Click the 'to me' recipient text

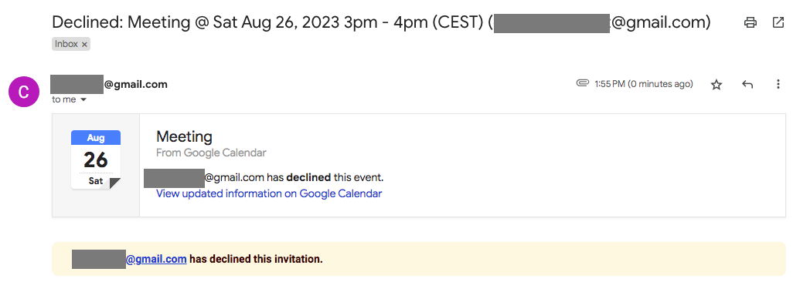tap(63, 100)
